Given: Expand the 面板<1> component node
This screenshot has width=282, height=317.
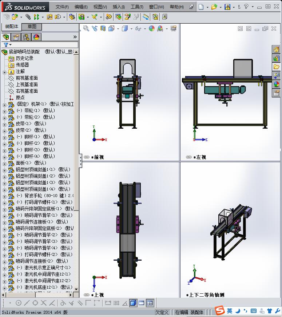Looking at the screenshot, I should (x=4, y=164).
